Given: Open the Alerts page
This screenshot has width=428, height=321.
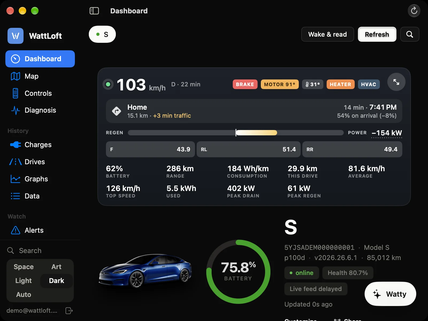Looking at the screenshot, I should tap(40, 230).
